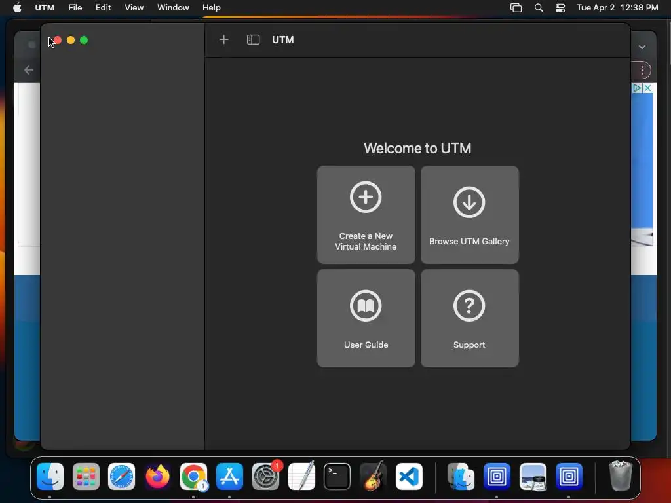Open the Help menu
The width and height of the screenshot is (671, 503).
pyautogui.click(x=212, y=8)
